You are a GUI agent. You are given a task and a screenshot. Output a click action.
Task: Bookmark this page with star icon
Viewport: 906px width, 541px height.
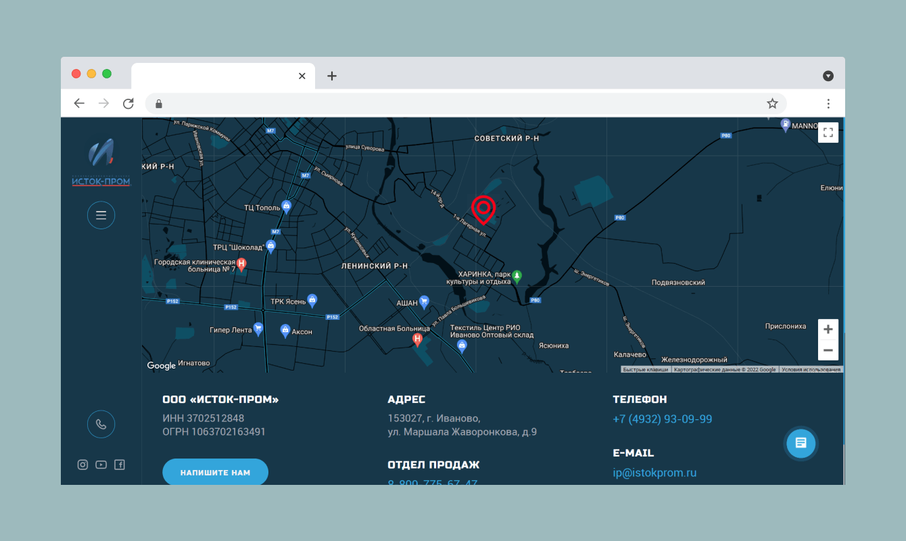coord(772,103)
